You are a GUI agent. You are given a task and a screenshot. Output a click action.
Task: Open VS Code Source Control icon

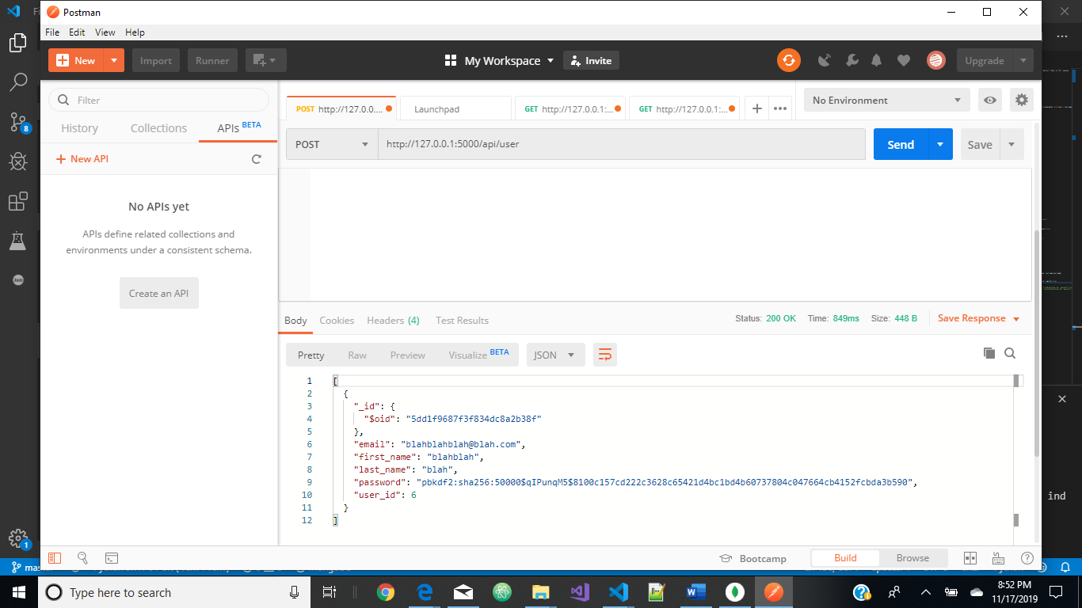[18, 122]
